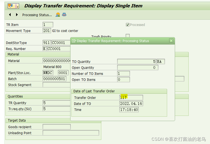The image size is (210, 144).
Task: Toggle the Processed checkbox
Action: point(128,25)
